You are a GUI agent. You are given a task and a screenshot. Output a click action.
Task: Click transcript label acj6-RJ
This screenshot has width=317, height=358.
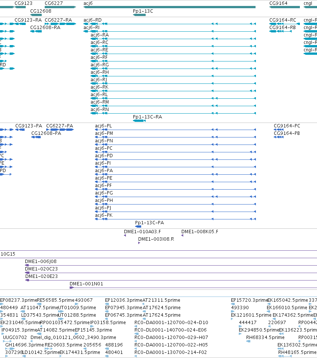coord(99,80)
